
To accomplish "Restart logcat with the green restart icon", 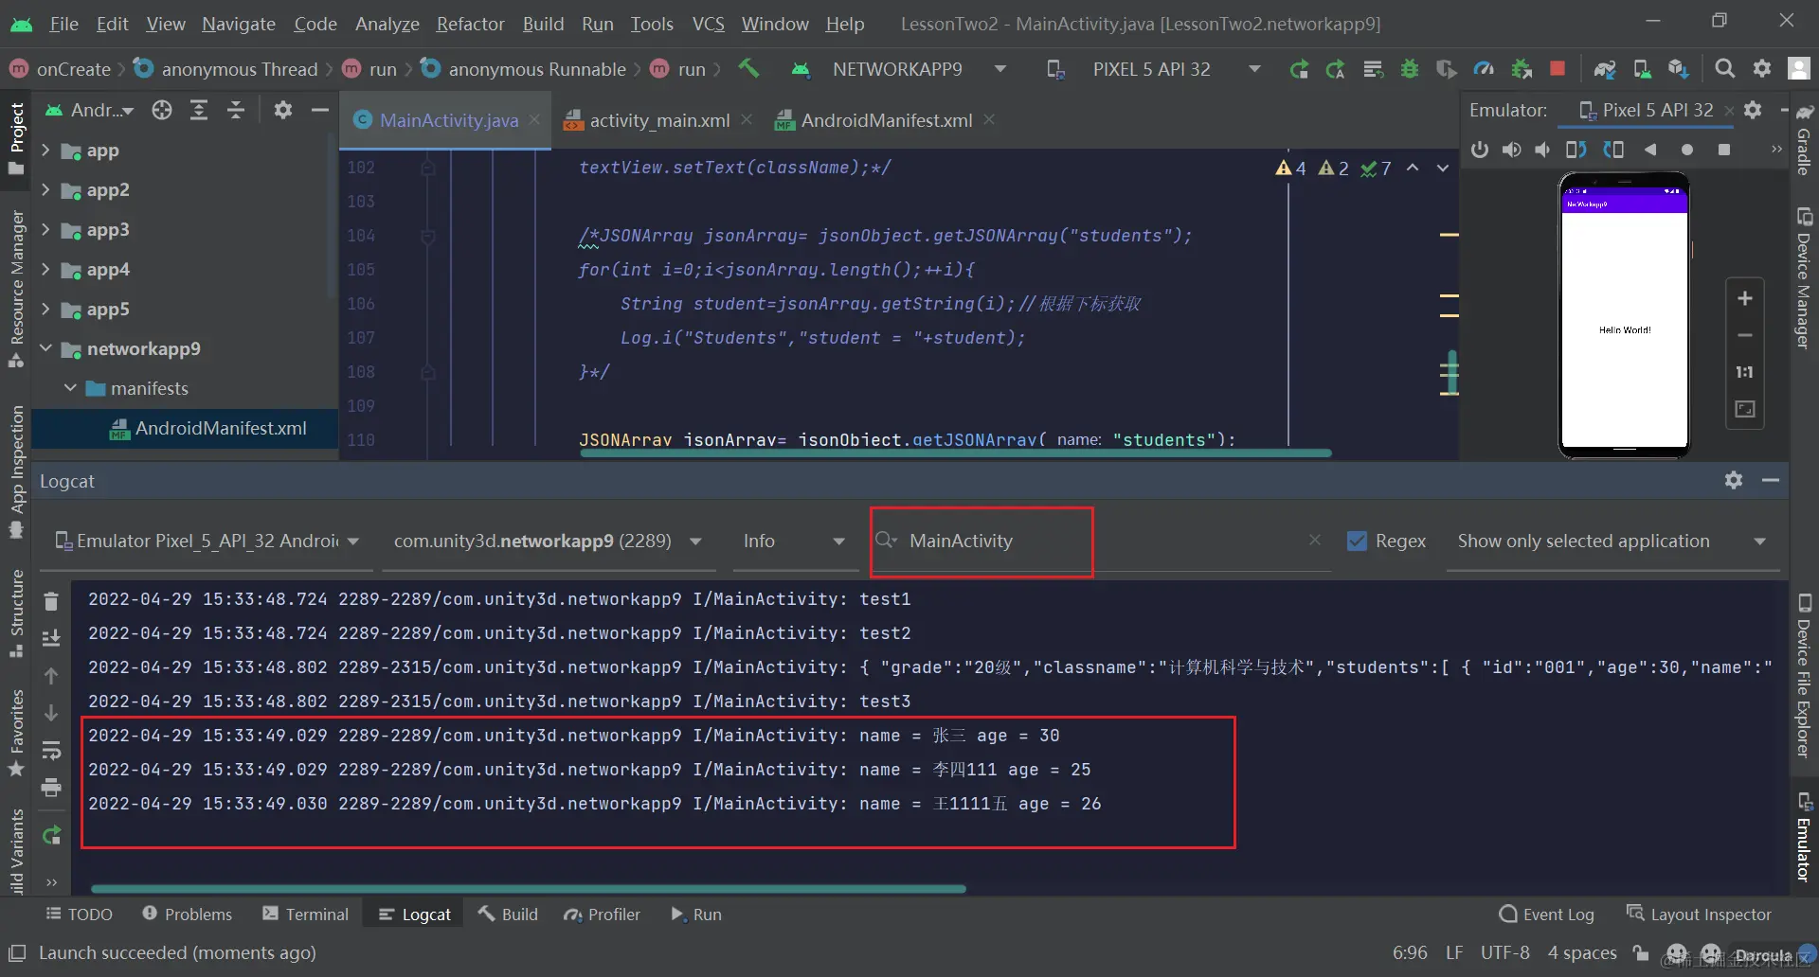I will (x=51, y=835).
